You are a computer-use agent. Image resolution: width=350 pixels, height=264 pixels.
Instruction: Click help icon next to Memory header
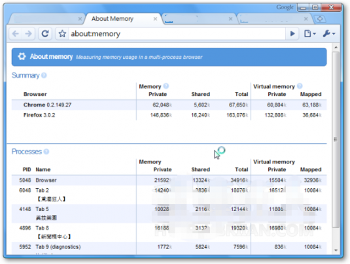pyautogui.click(x=166, y=86)
